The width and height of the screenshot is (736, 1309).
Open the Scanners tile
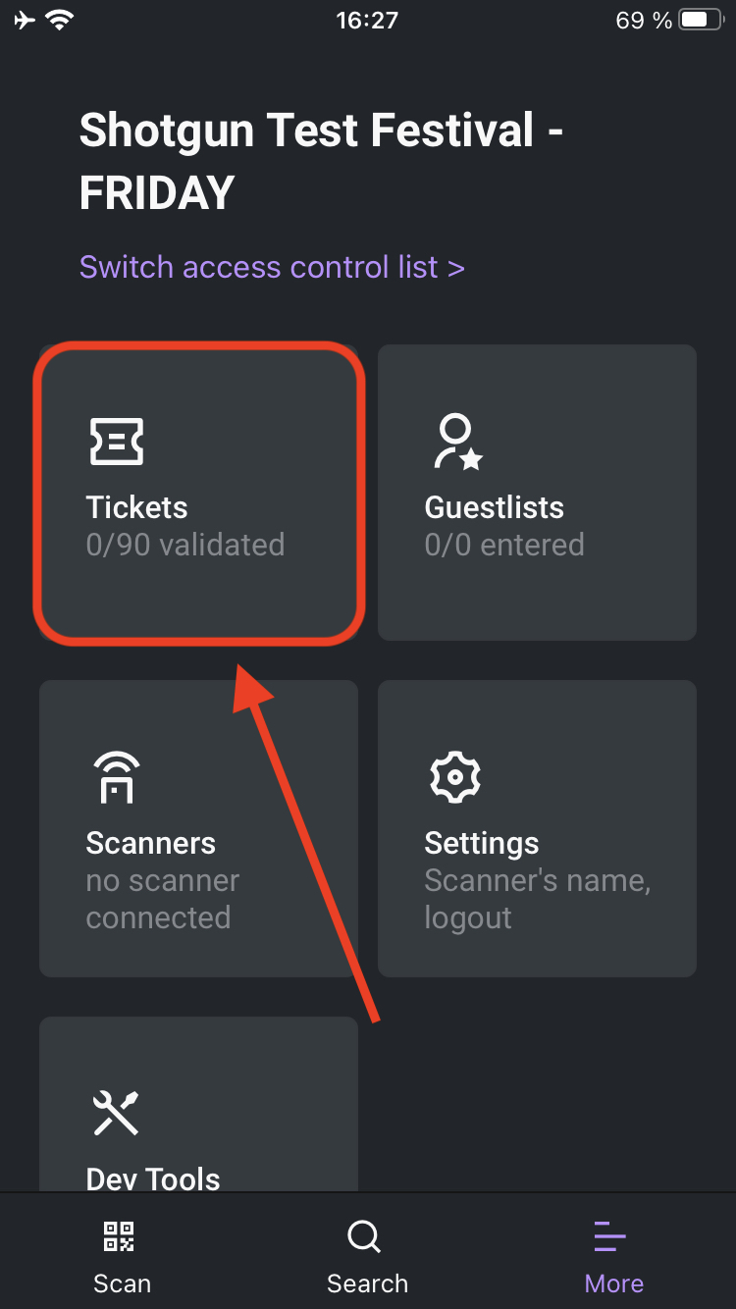[x=199, y=828]
